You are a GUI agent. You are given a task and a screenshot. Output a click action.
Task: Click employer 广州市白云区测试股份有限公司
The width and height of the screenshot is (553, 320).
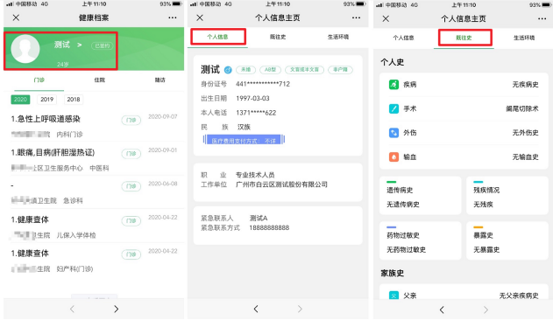(281, 184)
